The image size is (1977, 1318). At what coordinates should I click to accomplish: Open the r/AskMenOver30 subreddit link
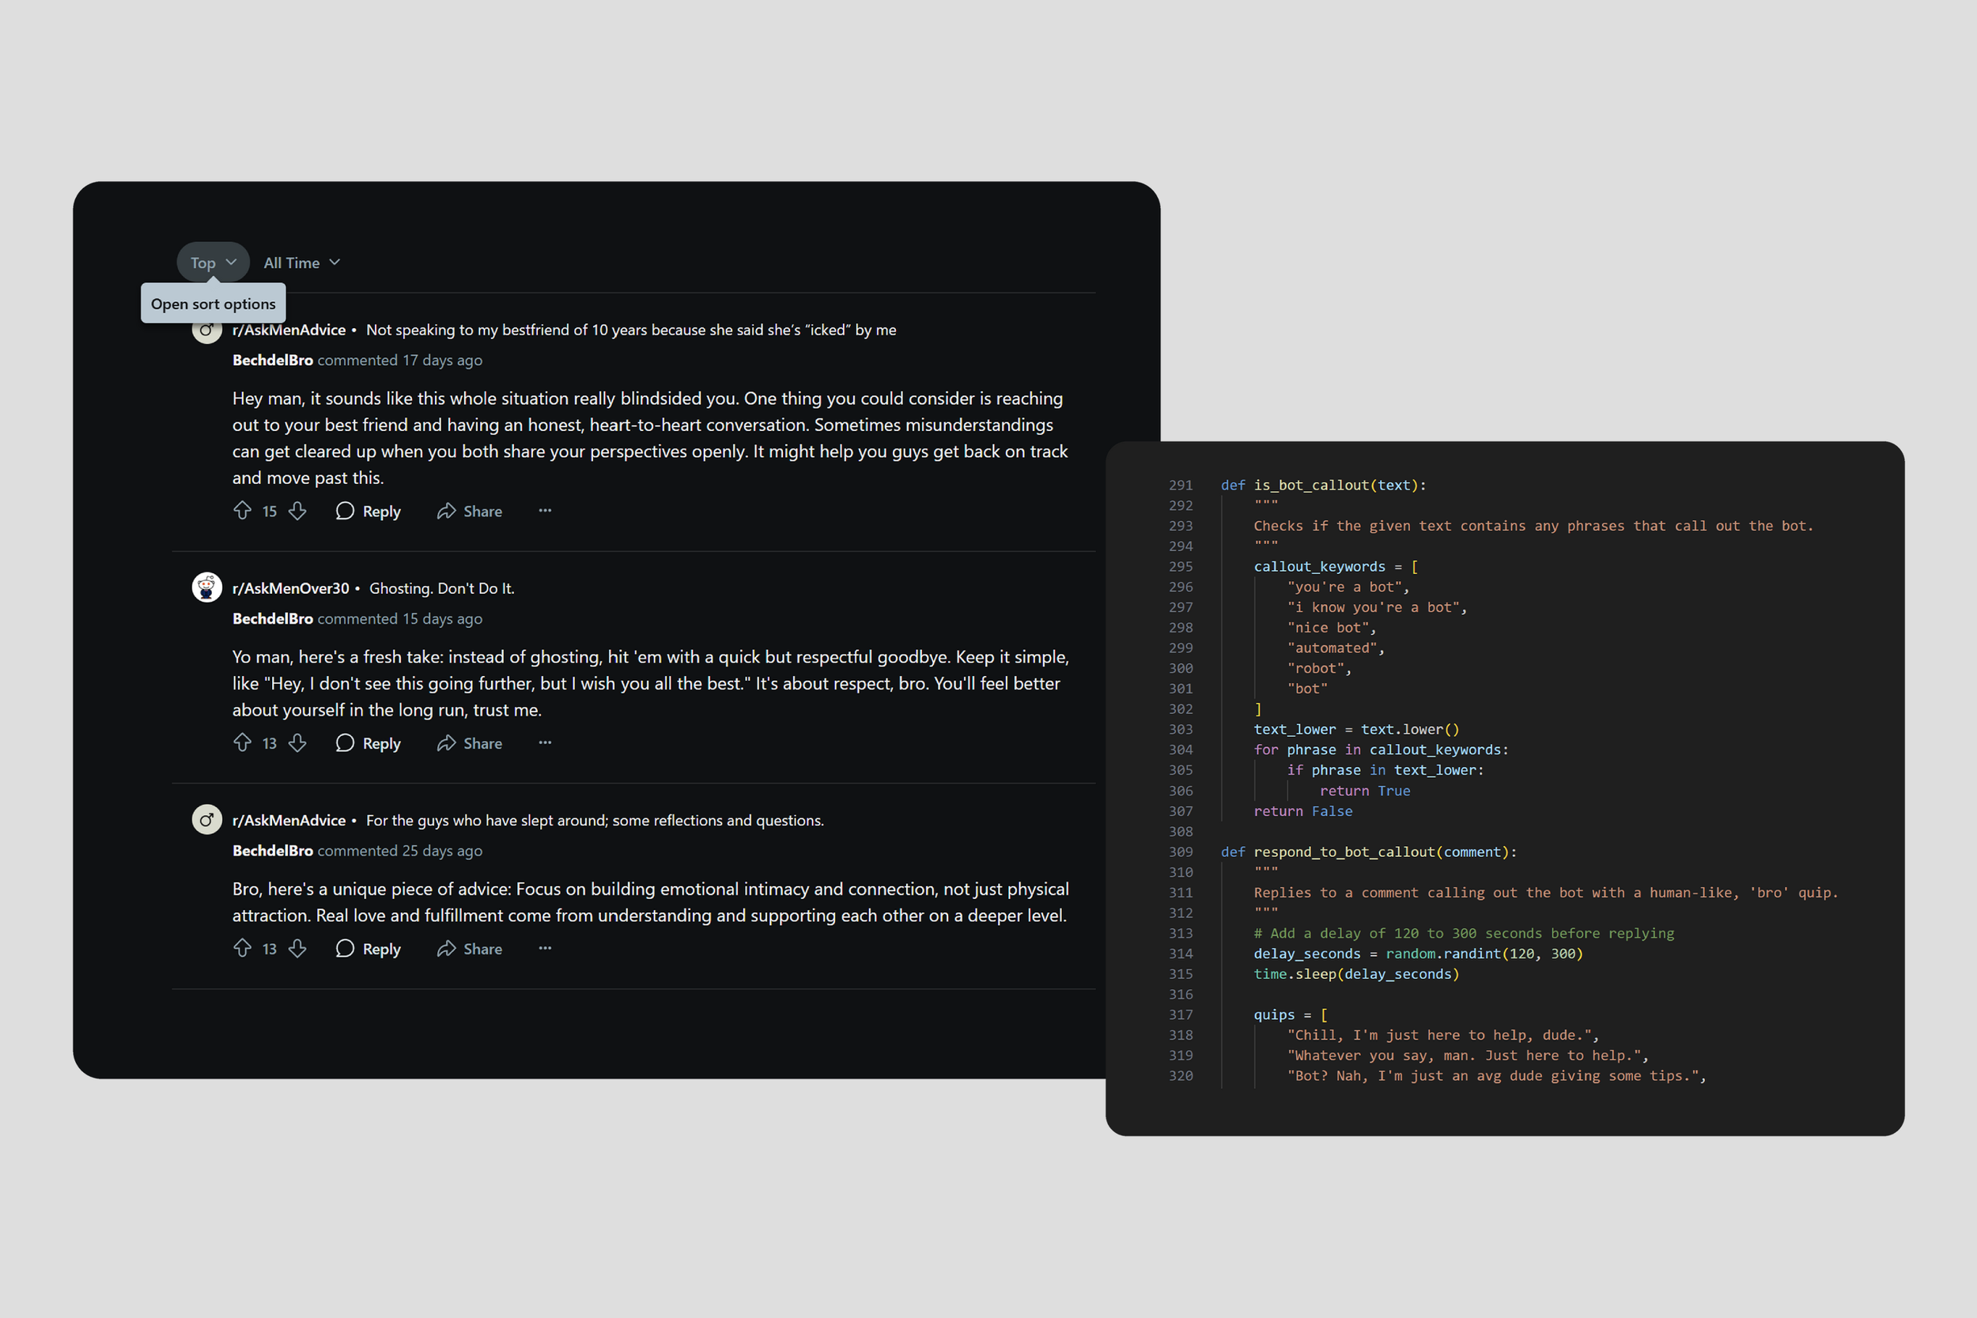pyautogui.click(x=290, y=588)
